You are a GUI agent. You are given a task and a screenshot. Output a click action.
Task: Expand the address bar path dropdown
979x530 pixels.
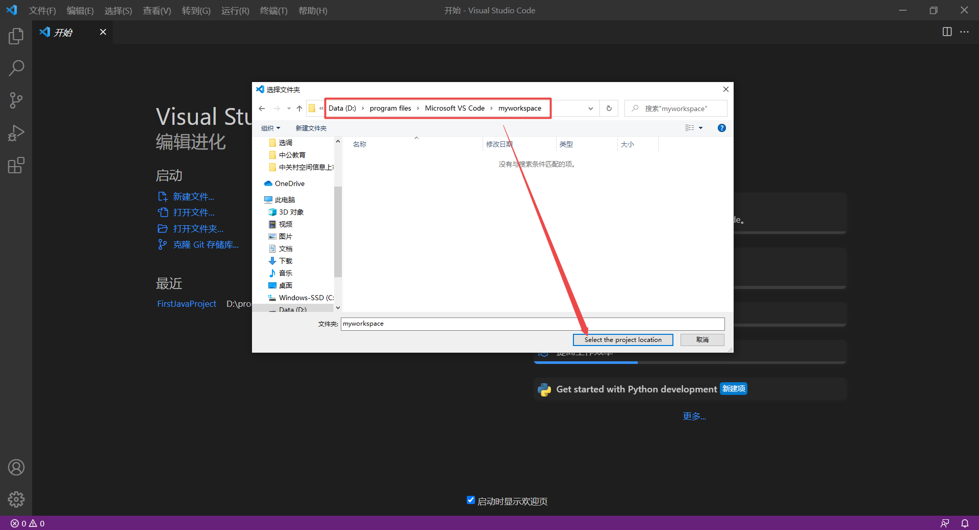[x=590, y=109]
